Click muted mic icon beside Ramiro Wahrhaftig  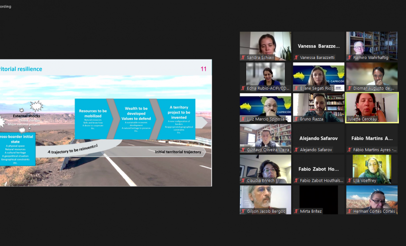click(350, 58)
